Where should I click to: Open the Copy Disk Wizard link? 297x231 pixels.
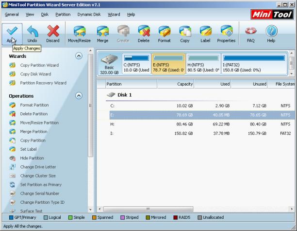[35, 74]
